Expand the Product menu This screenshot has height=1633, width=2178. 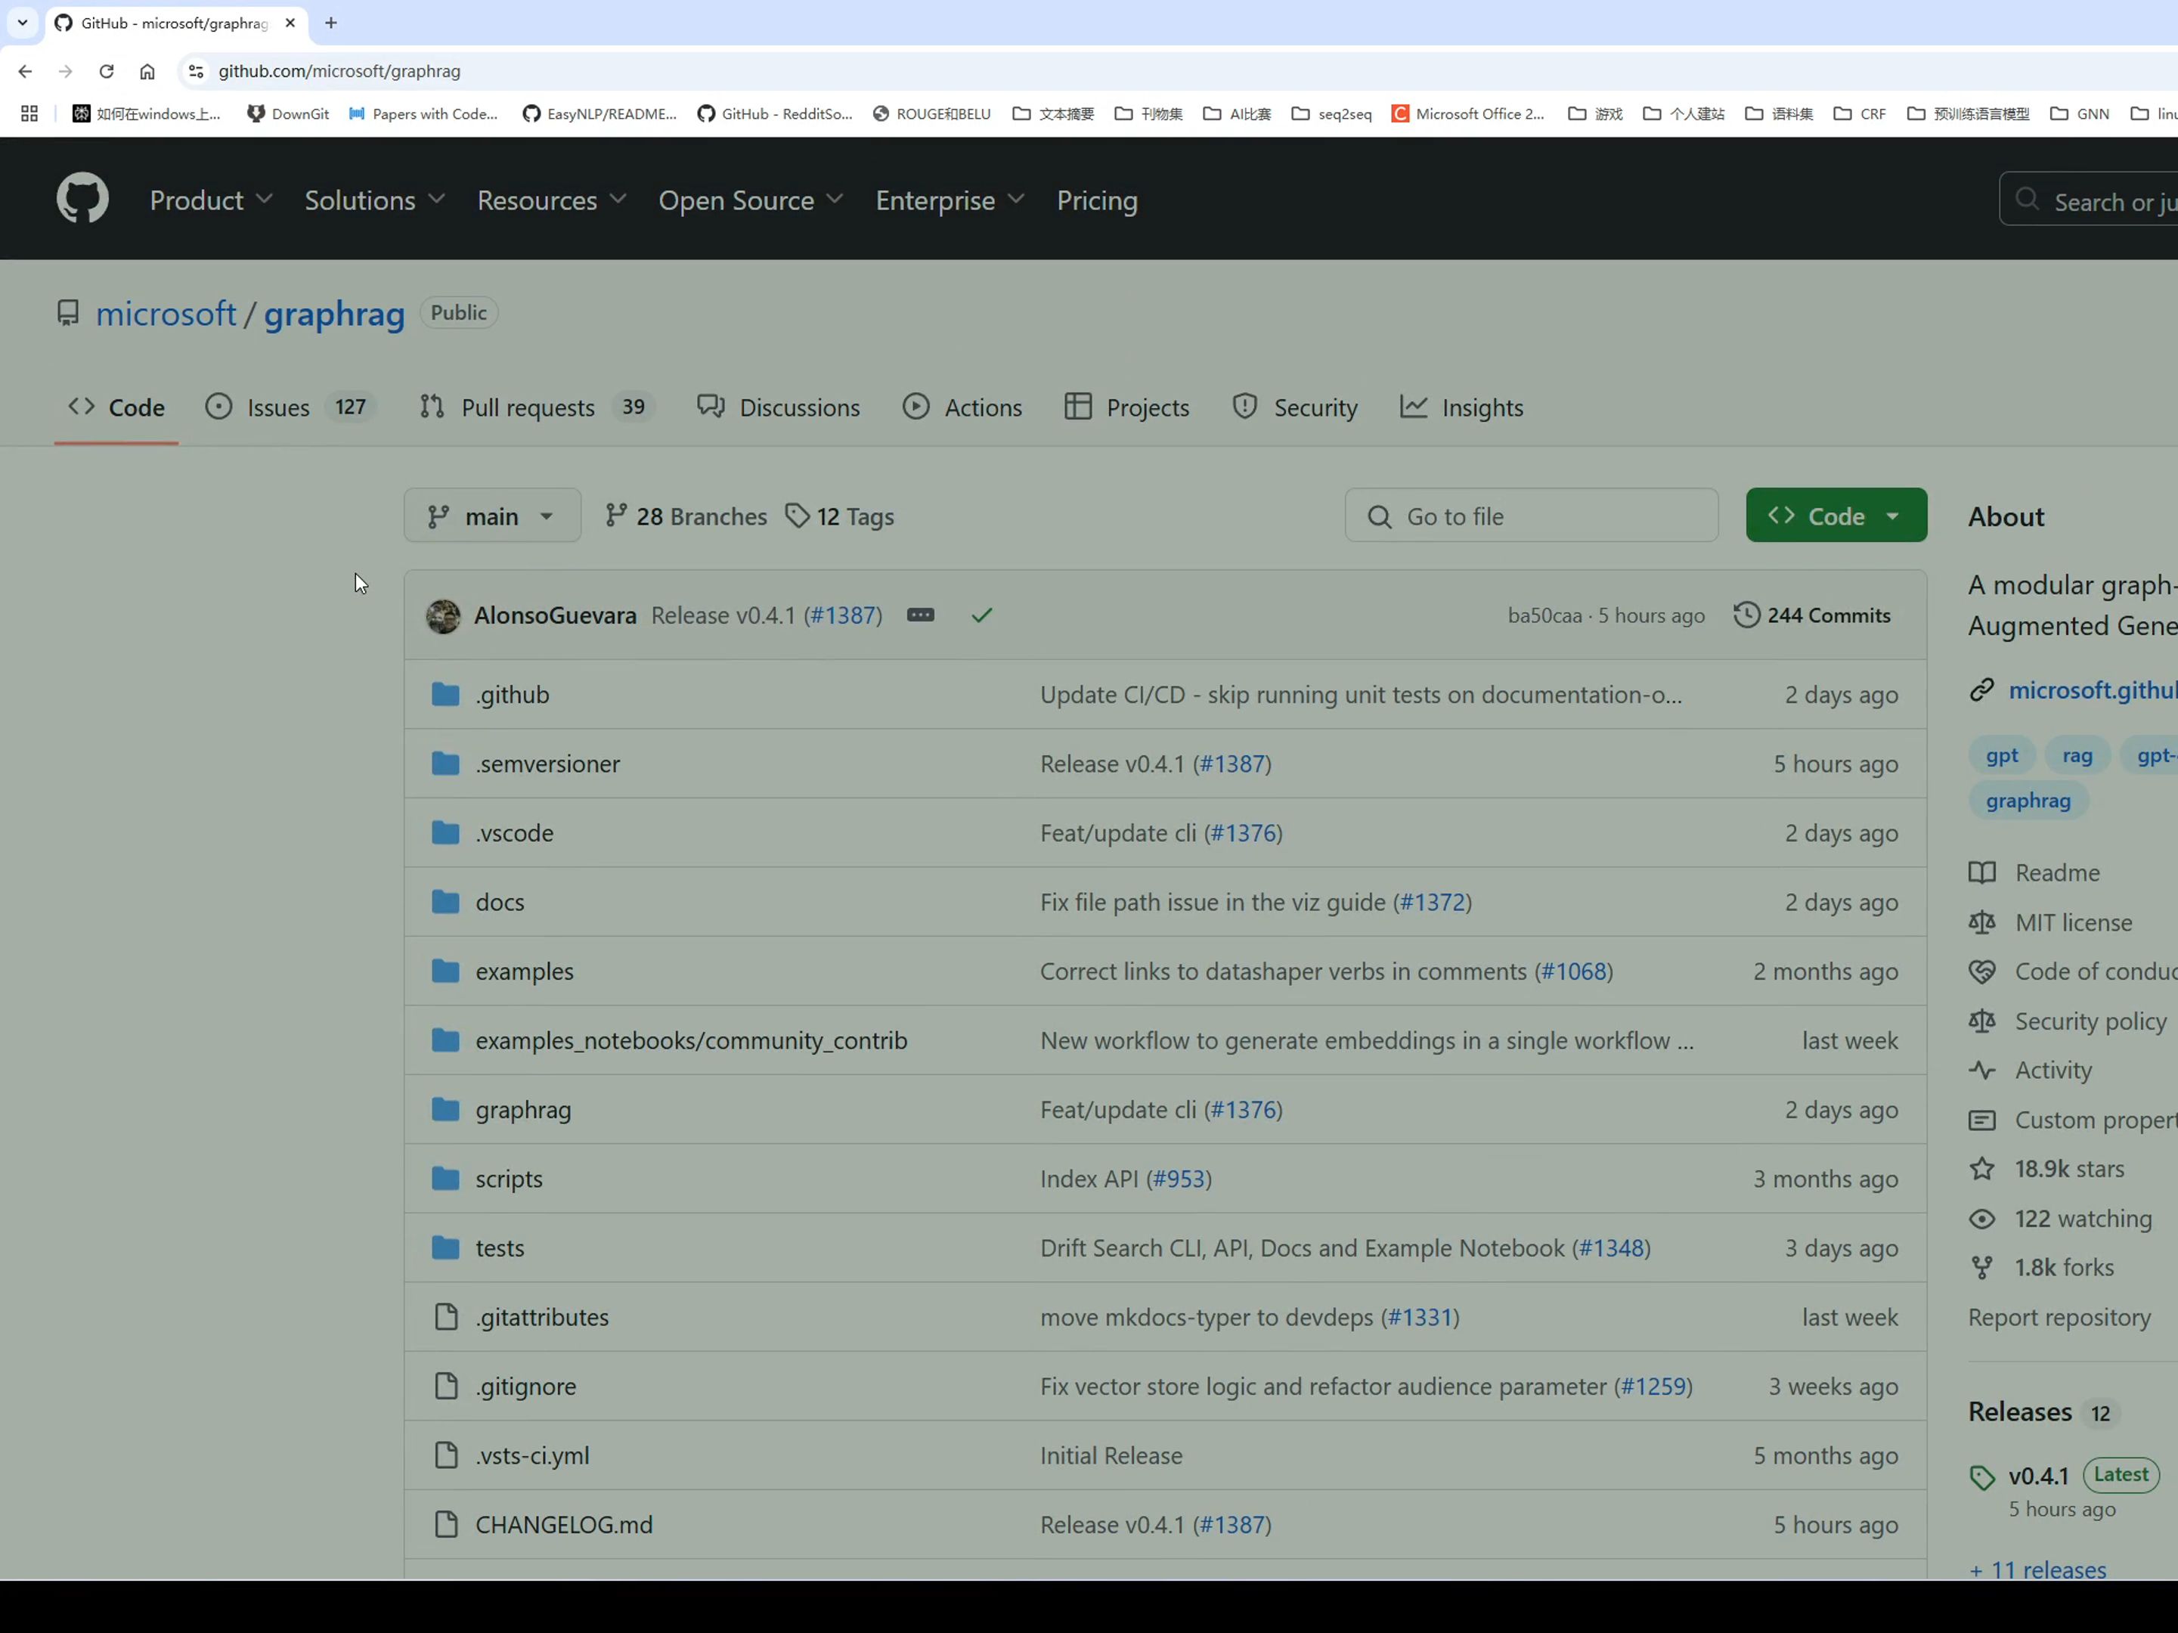[211, 200]
